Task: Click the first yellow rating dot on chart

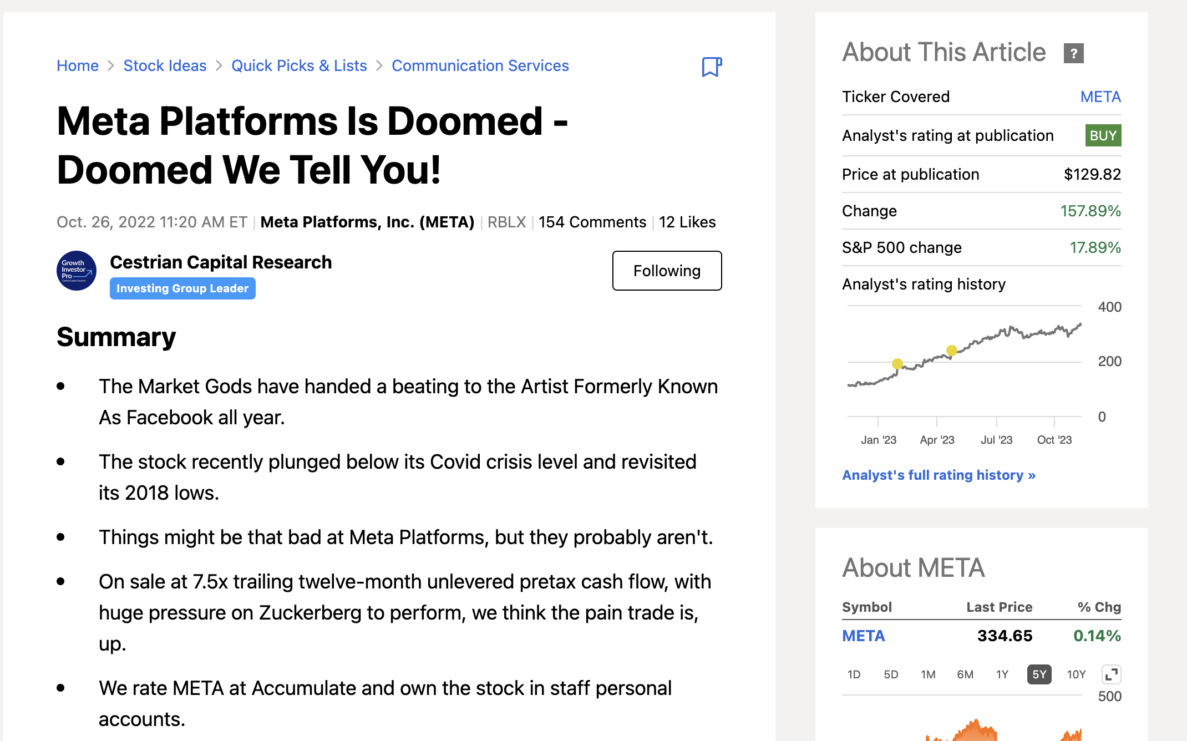Action: coord(897,364)
